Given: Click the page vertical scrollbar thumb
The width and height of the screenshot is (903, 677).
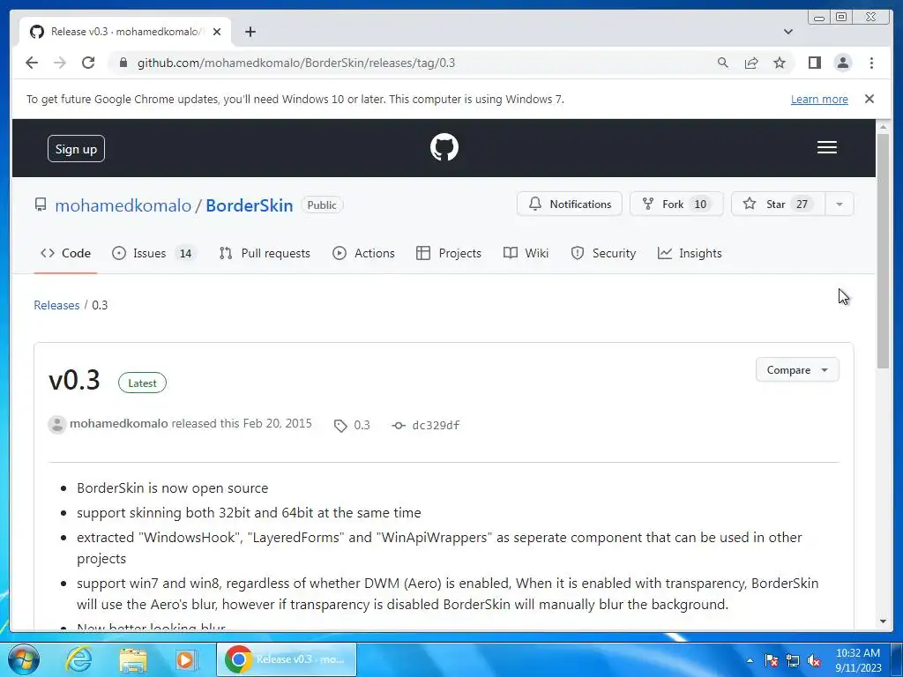Looking at the screenshot, I should [883, 251].
